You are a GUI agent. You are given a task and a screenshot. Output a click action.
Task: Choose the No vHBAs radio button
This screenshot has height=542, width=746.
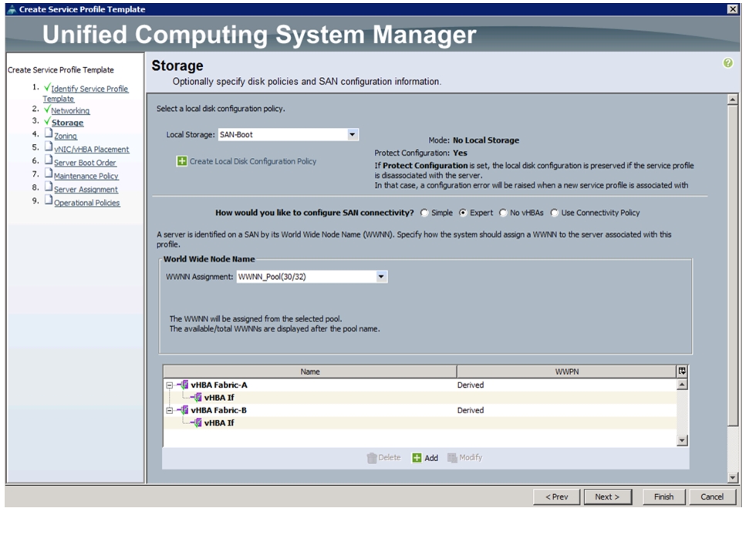pos(503,213)
